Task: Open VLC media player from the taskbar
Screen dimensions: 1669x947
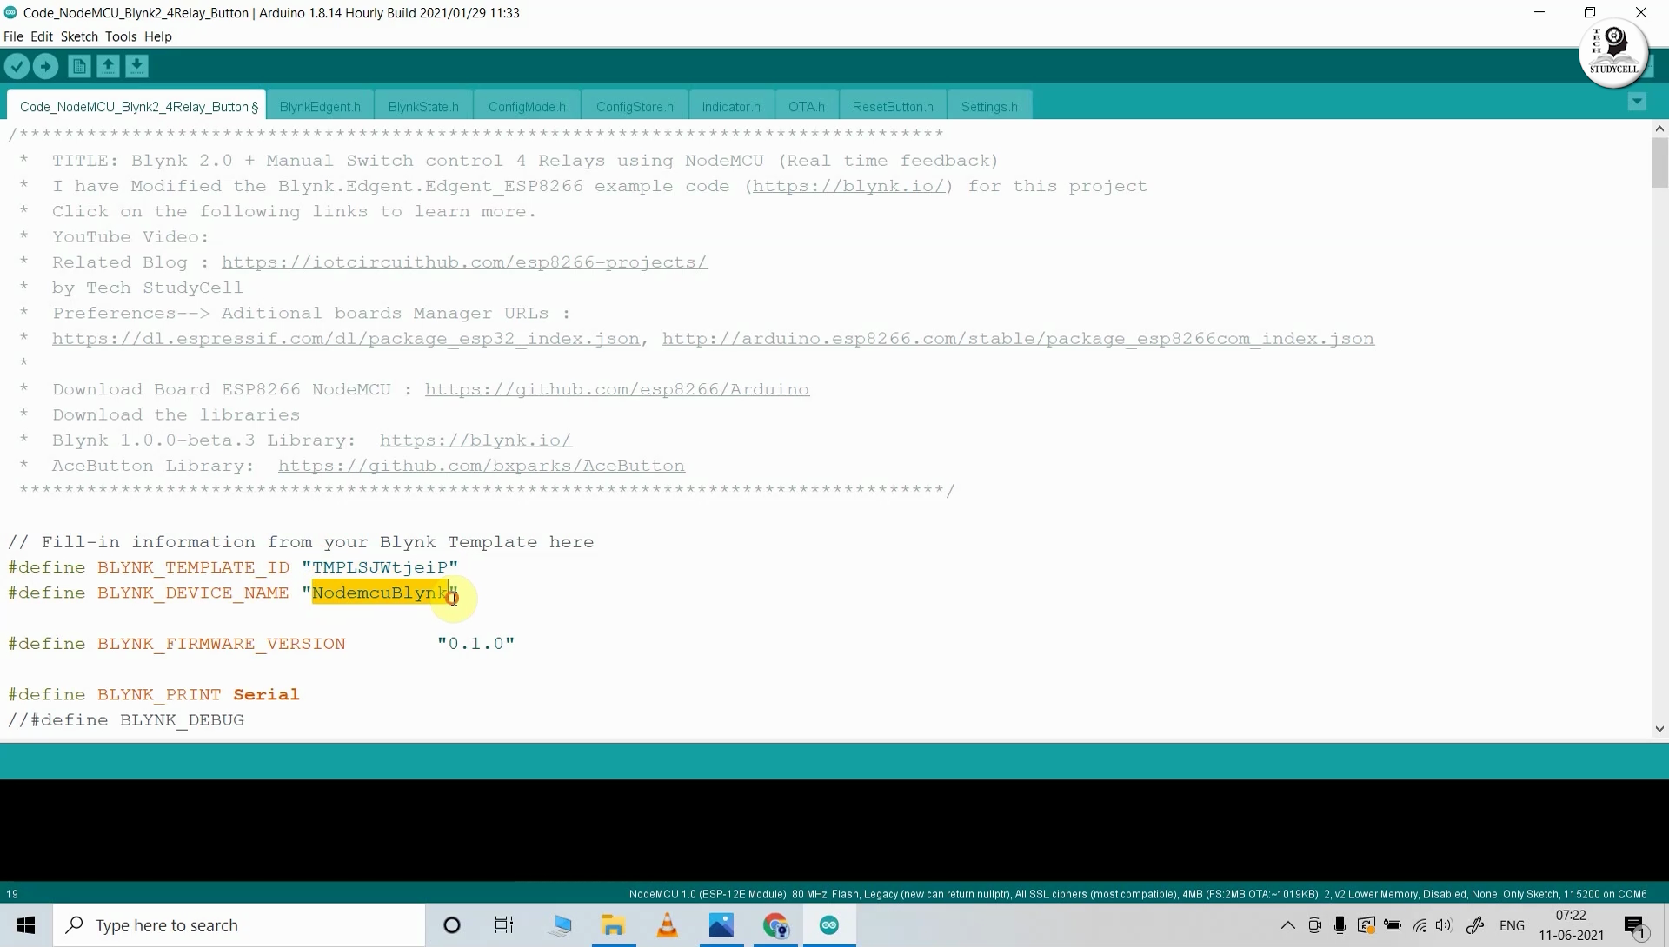Action: point(667,925)
